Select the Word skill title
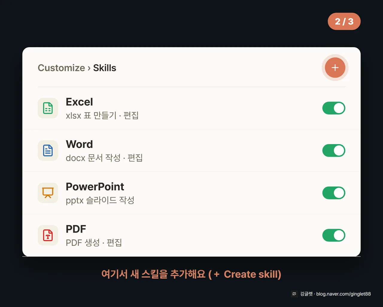The width and height of the screenshot is (383, 307). [x=79, y=144]
